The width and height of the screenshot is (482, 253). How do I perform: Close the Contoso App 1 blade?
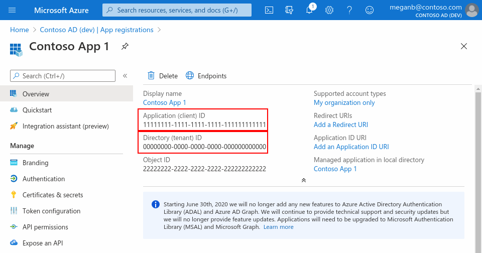pos(464,46)
